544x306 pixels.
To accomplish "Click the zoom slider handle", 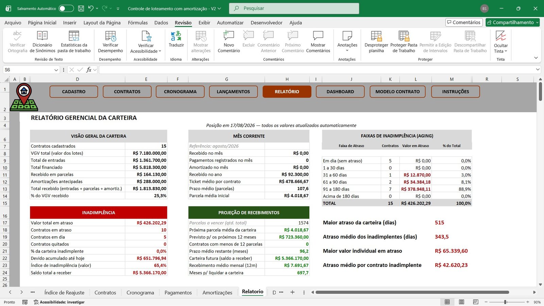I will point(506,302).
